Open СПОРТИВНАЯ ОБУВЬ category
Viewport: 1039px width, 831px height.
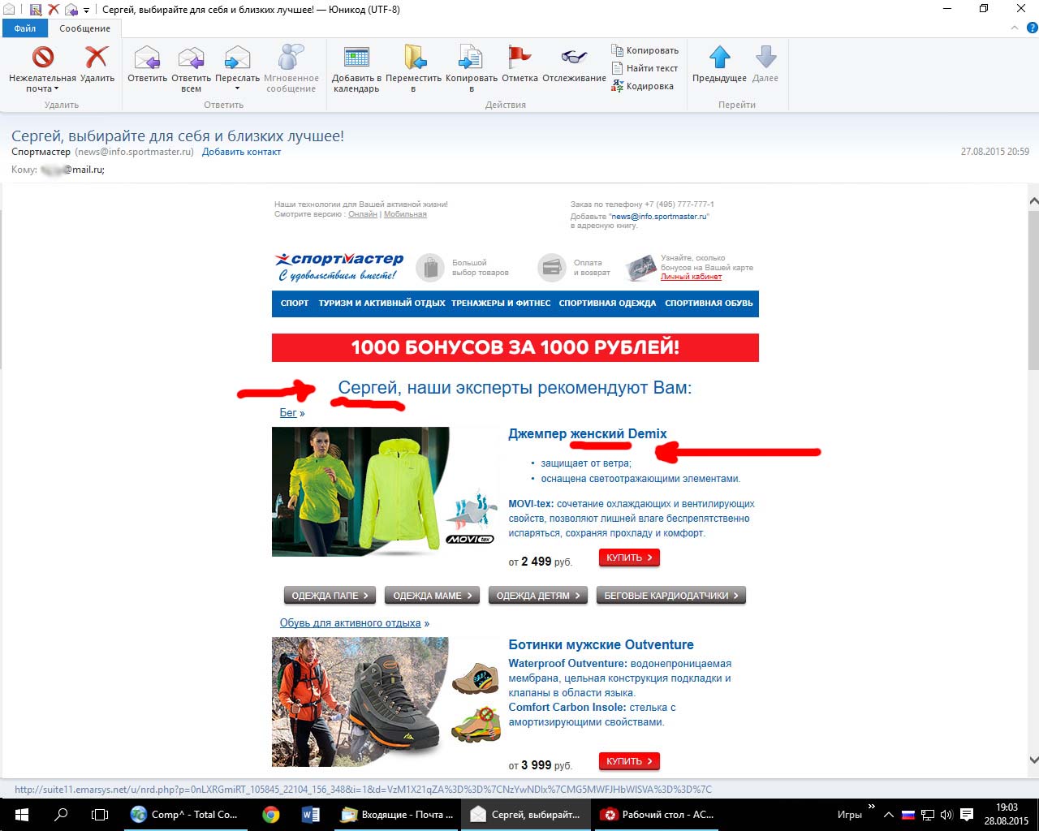709,303
